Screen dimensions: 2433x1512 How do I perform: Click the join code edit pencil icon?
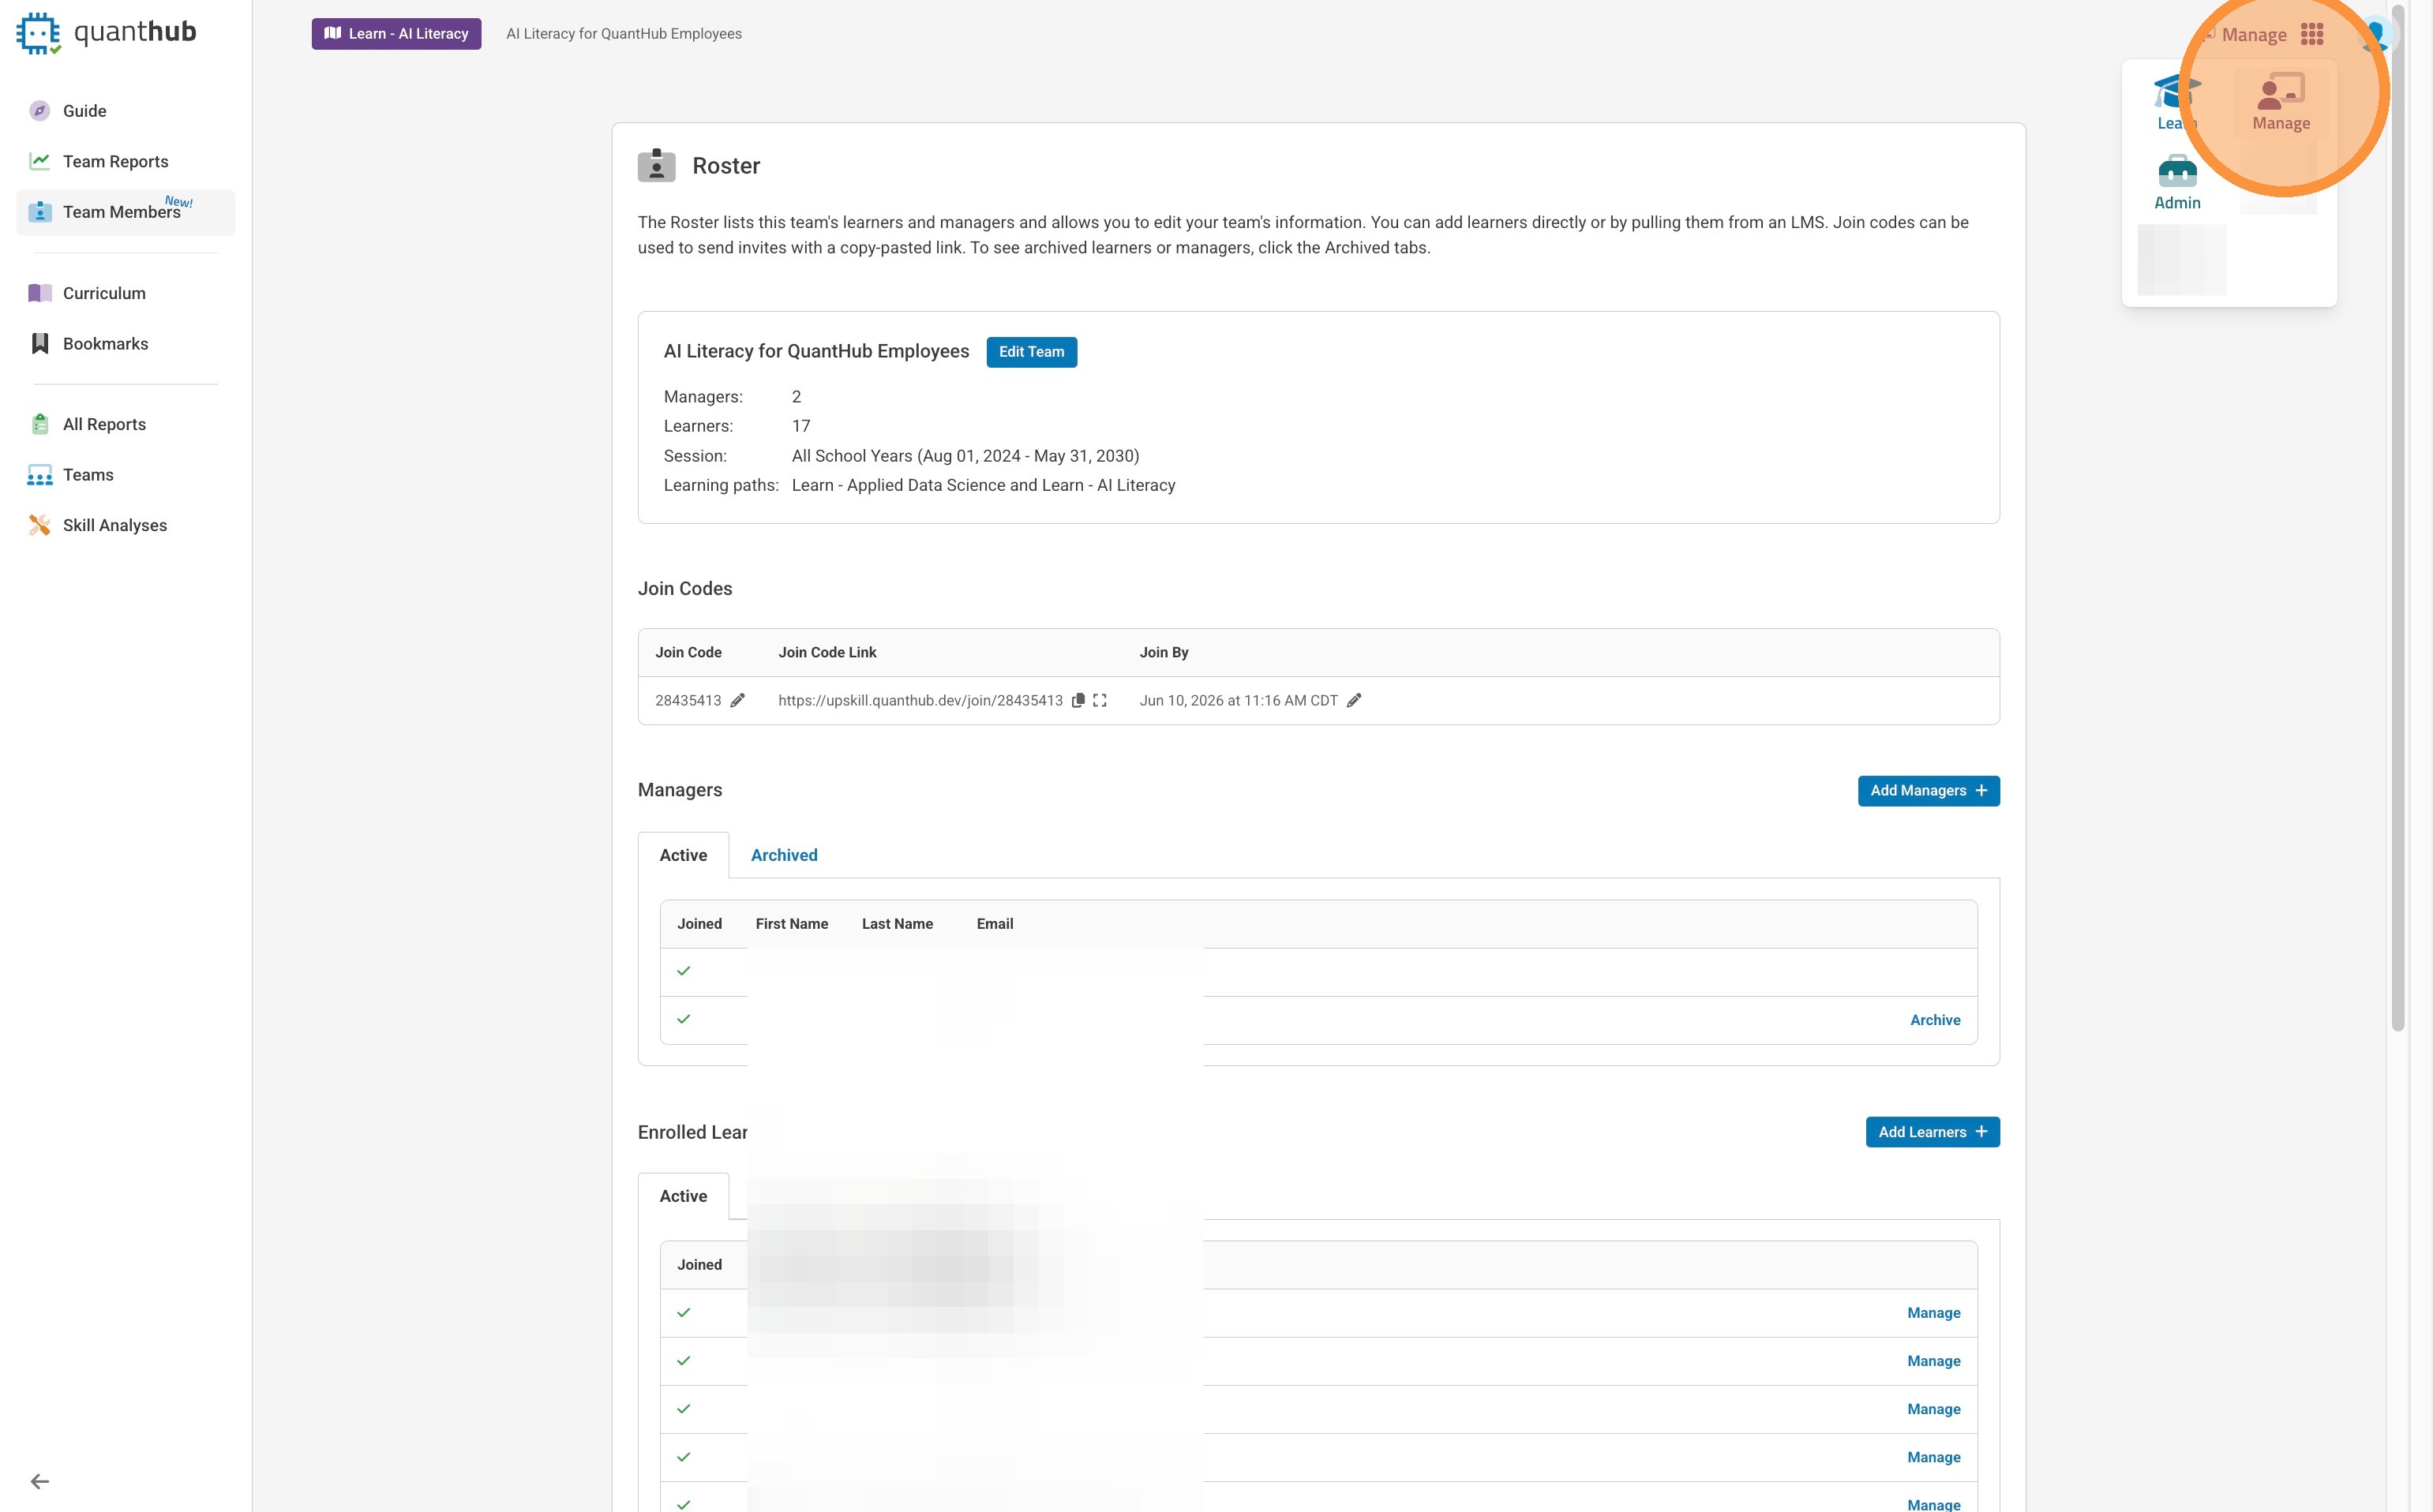[x=737, y=700]
